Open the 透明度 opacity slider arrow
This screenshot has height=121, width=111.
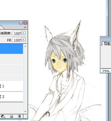click(24, 33)
